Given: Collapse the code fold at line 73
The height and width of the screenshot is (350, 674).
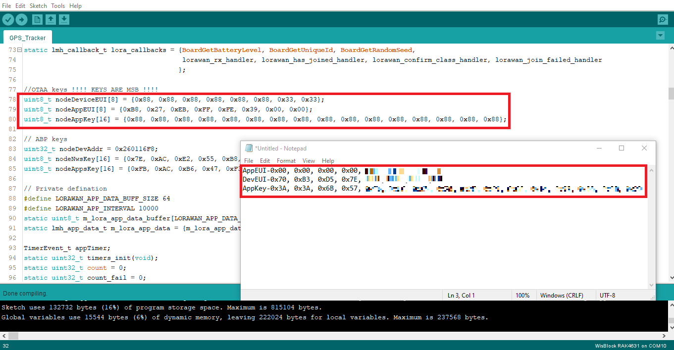Looking at the screenshot, I should (x=19, y=50).
